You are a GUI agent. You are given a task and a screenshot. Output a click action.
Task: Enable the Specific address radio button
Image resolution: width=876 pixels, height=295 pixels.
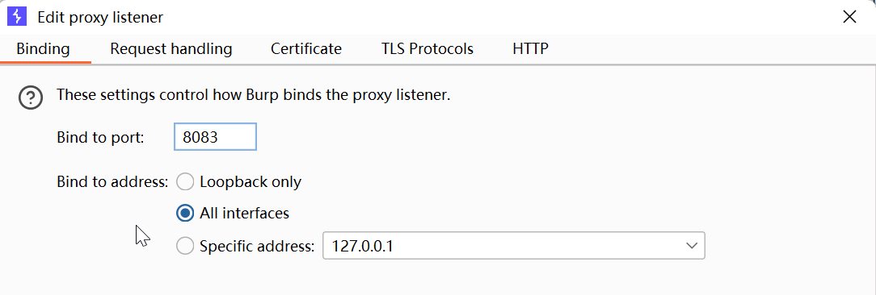coord(185,245)
